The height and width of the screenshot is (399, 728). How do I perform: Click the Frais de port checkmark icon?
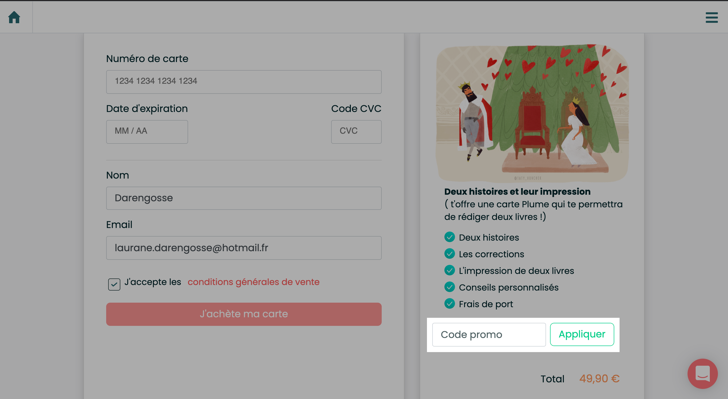click(449, 303)
